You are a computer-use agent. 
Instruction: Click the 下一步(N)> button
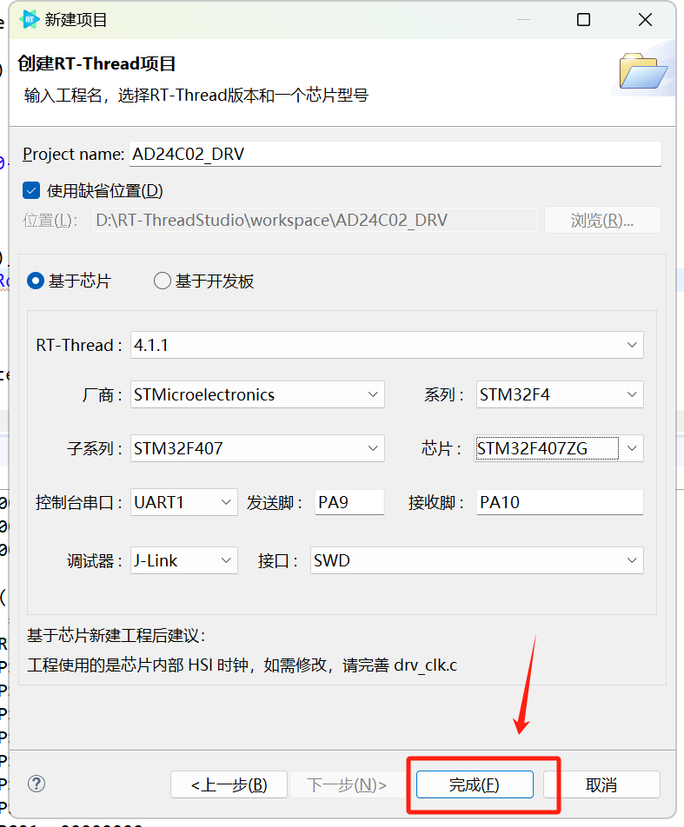point(347,784)
